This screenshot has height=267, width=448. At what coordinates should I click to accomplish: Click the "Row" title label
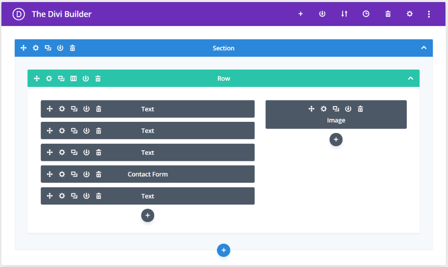223,79
